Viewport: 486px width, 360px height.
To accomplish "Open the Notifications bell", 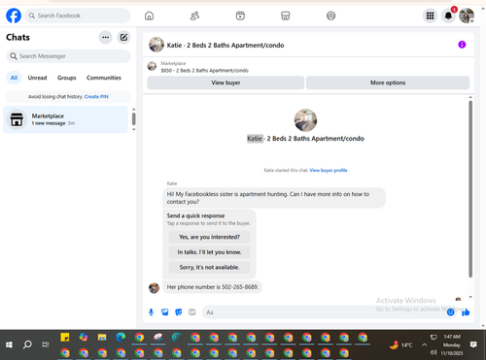I will 448,16.
